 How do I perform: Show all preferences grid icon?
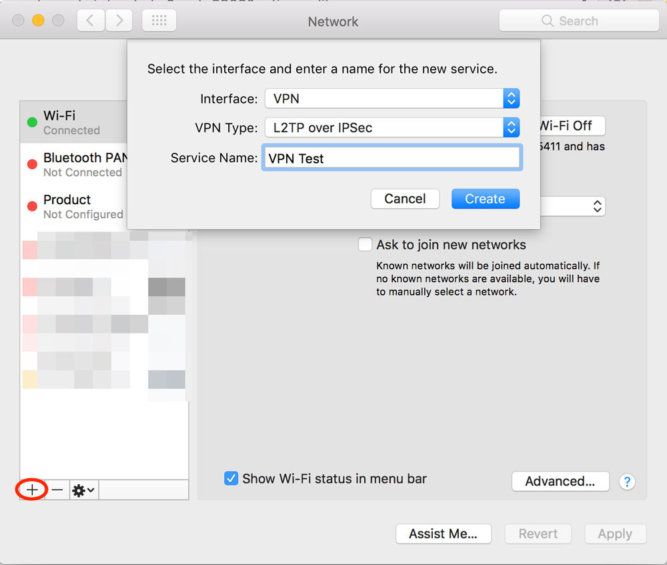coord(159,21)
